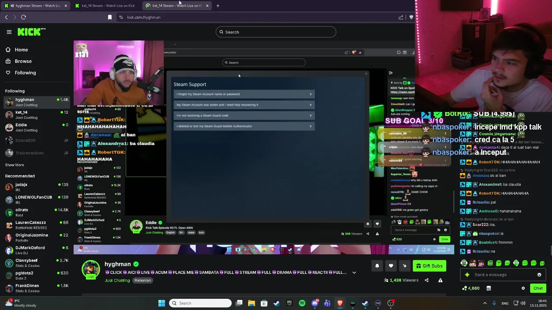Open chat settings gear
The image size is (552, 310).
523,288
